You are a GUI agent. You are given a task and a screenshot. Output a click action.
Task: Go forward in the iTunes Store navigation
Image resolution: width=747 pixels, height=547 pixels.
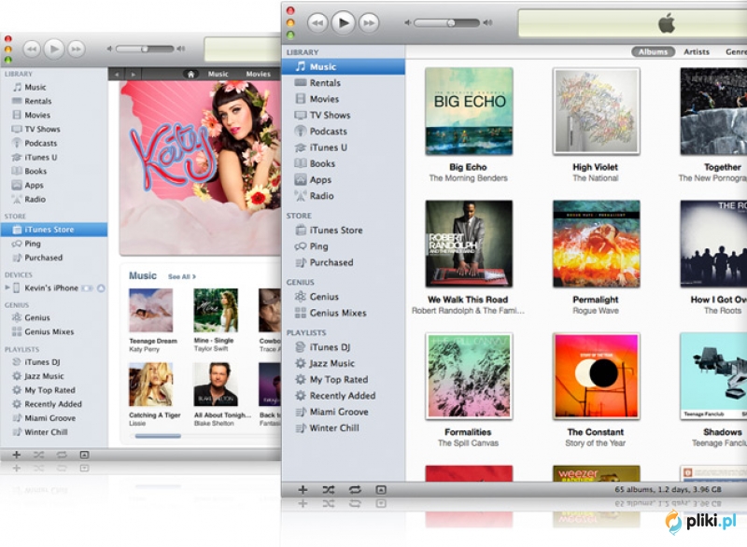(133, 75)
